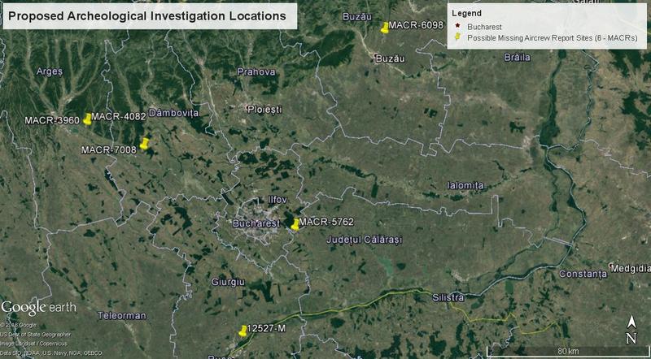Click the red star icon in the legend
The width and height of the screenshot is (651, 359).
coord(457,27)
